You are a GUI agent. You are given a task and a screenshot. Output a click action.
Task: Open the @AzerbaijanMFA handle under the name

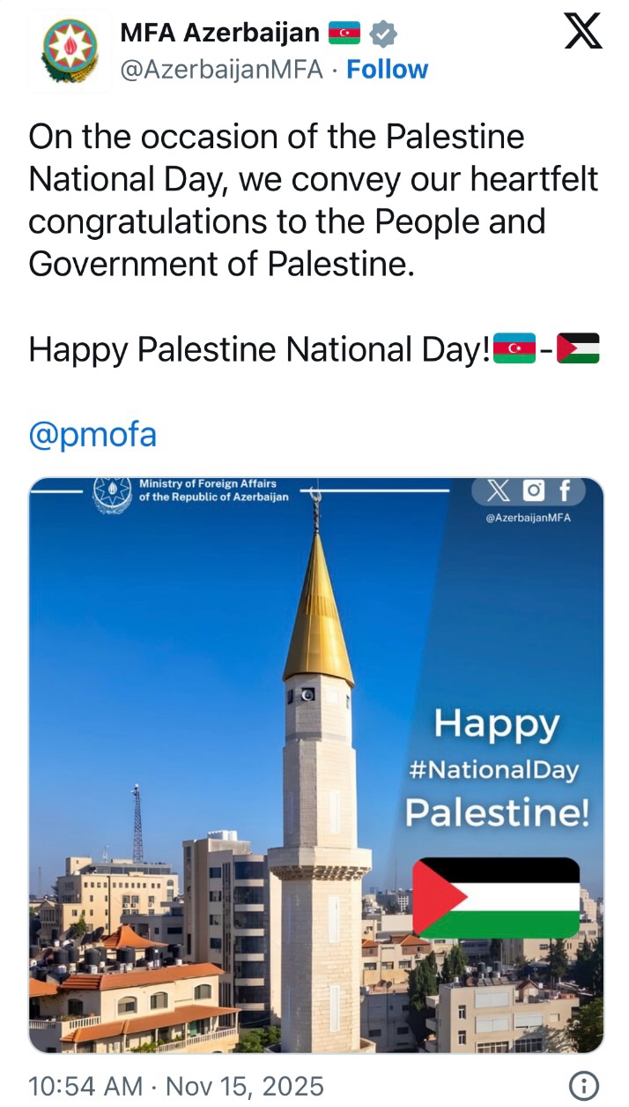221,70
